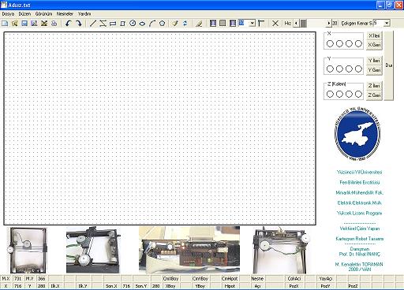Click the first blue panel view icon
This screenshot has width=404, height=290.
tap(213, 24)
